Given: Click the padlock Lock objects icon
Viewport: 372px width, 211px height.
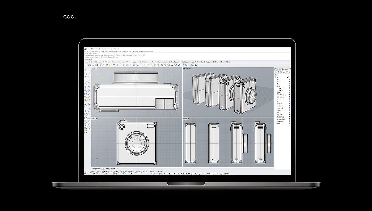Looking at the screenshot, I should tap(162, 65).
